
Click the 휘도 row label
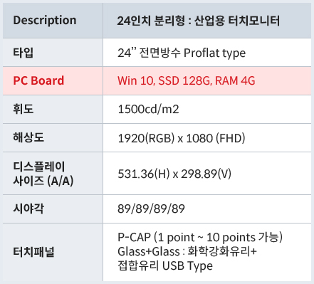click(x=23, y=109)
